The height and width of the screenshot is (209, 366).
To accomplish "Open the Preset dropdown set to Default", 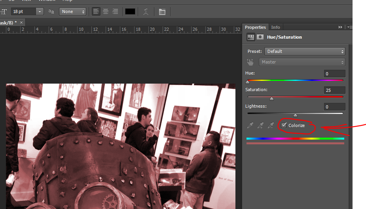I will (305, 51).
